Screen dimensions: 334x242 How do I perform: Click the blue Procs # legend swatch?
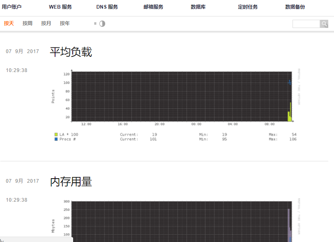point(56,139)
